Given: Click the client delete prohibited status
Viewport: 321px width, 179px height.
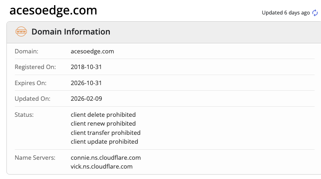Looking at the screenshot, I should (103, 115).
